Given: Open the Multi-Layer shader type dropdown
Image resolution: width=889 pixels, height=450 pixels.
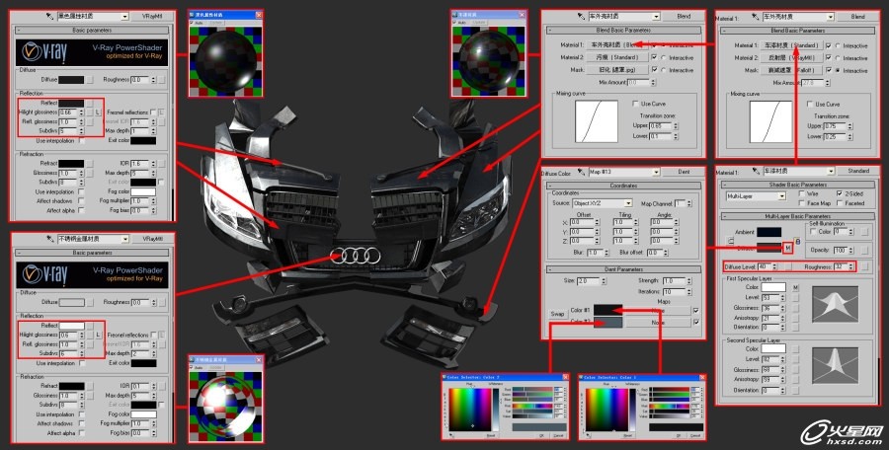Looking at the screenshot, I should click(782, 196).
